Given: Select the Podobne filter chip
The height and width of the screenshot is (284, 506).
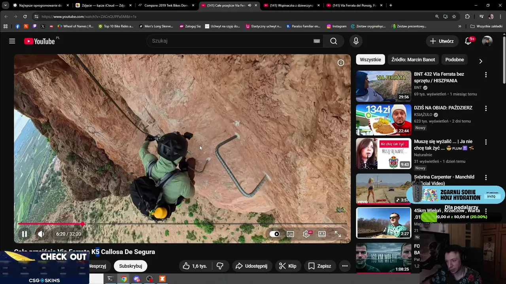Looking at the screenshot, I should (x=455, y=60).
